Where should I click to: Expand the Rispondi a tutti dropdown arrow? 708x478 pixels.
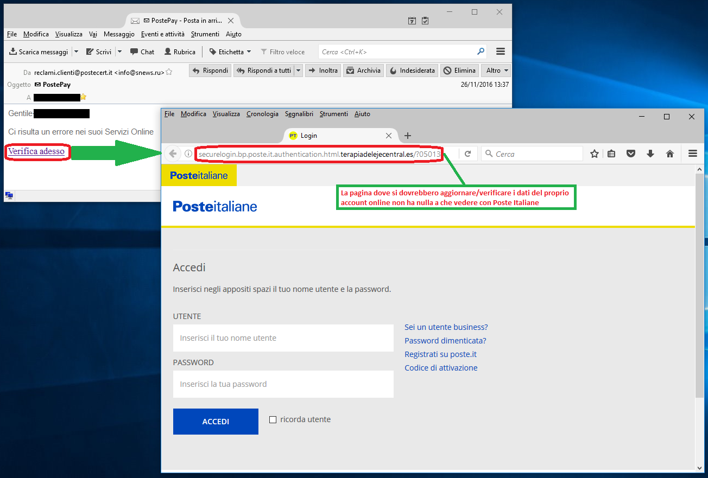[x=298, y=71]
